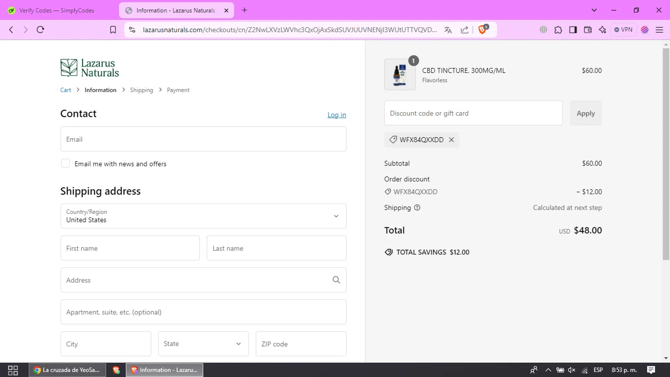The image size is (670, 377).
Task: Click the Last name field
Action: [276, 248]
